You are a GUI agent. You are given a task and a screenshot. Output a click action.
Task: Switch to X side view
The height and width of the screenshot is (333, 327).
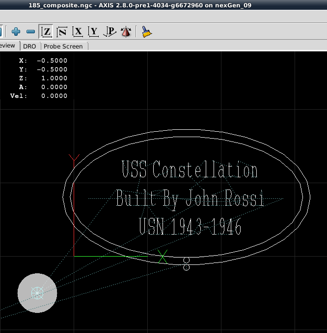78,32
